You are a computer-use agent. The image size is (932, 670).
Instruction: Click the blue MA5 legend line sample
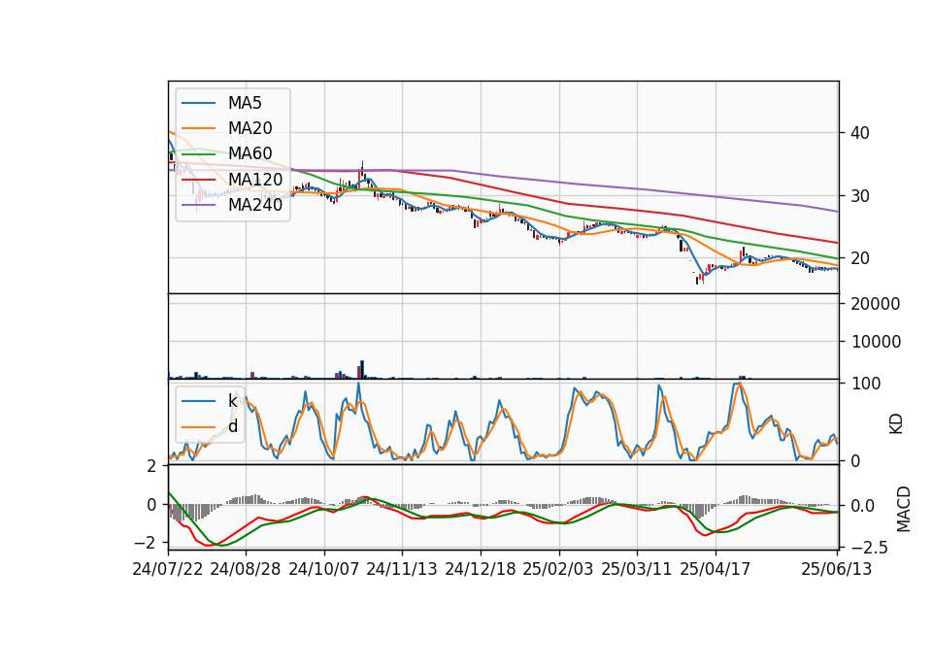tap(198, 104)
